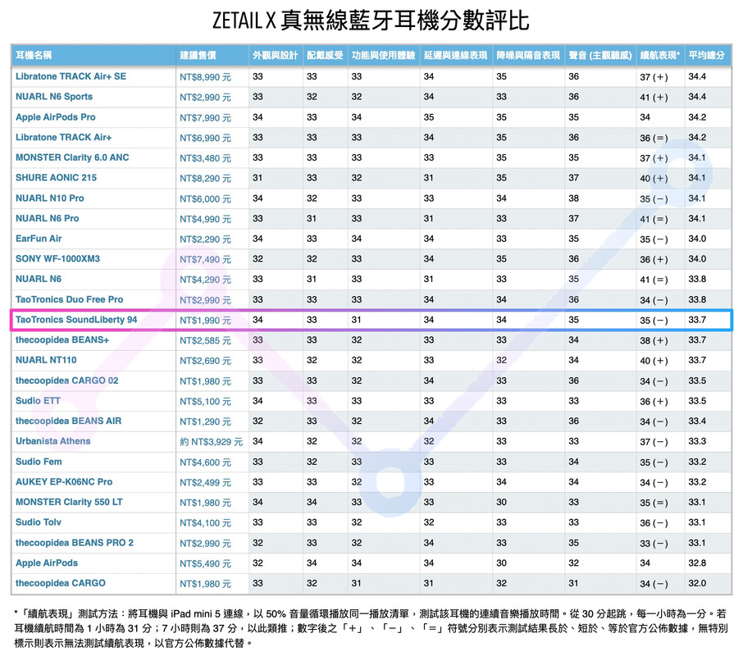743x656 pixels.
Task: Click the thecoopidea CARGO 02 name
Action: pyautogui.click(x=66, y=380)
